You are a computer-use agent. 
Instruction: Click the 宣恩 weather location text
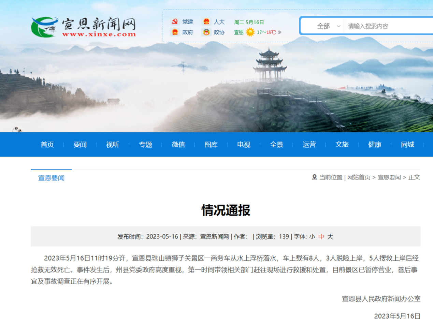[239, 32]
